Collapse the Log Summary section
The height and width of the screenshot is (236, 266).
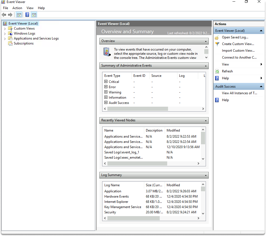pyautogui.click(x=206, y=175)
